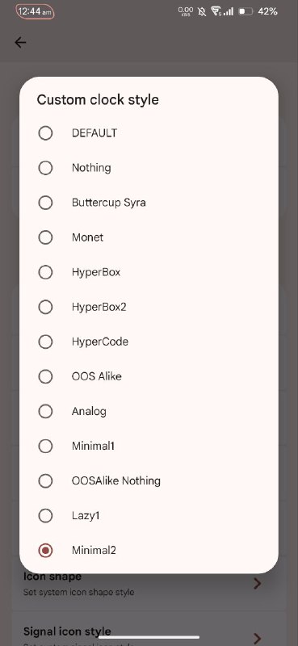The height and width of the screenshot is (646, 298).
Task: Tap the muted bell notification icon
Action: [202, 11]
